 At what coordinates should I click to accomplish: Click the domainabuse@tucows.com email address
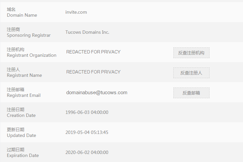point(97,93)
